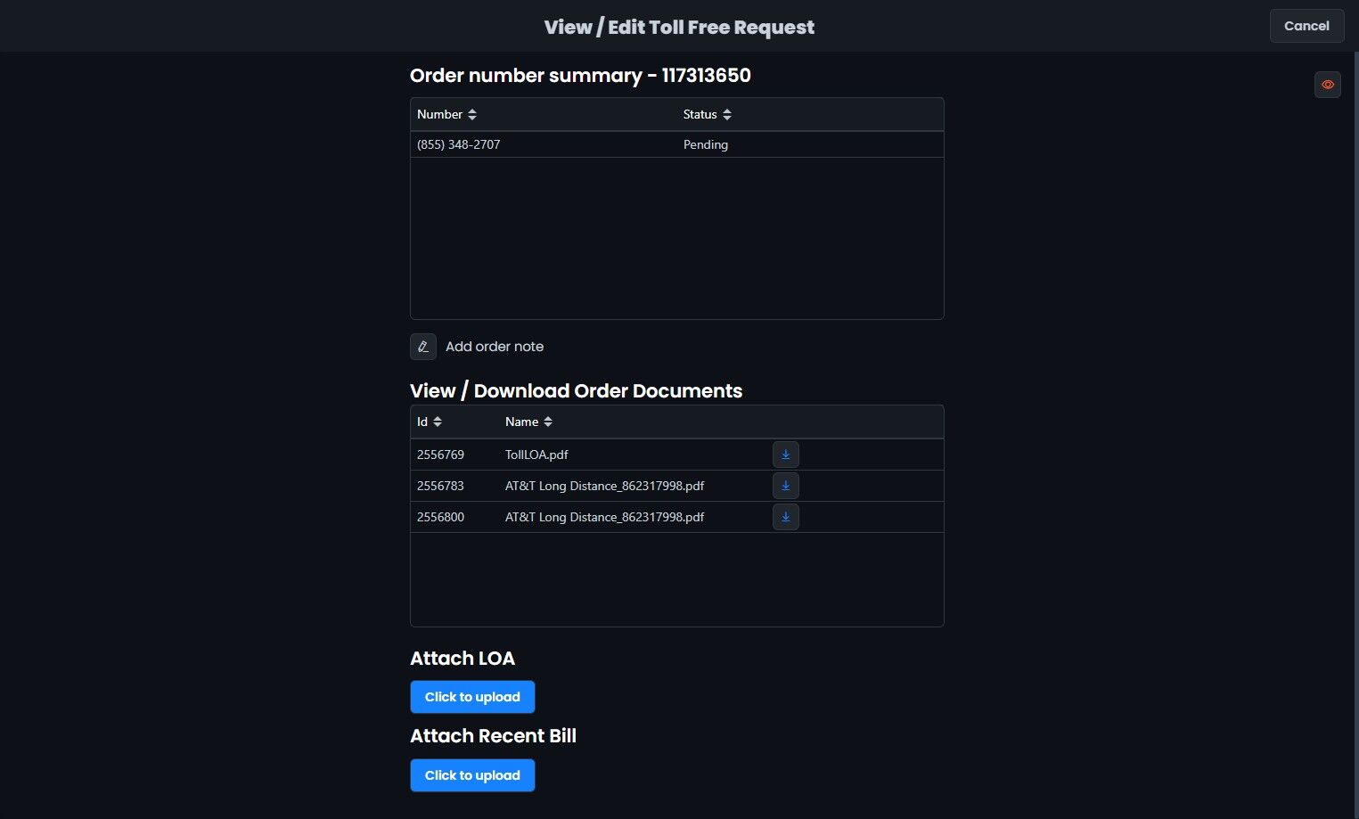
Task: Select the TollLOA.pdf row
Action: tap(536, 455)
